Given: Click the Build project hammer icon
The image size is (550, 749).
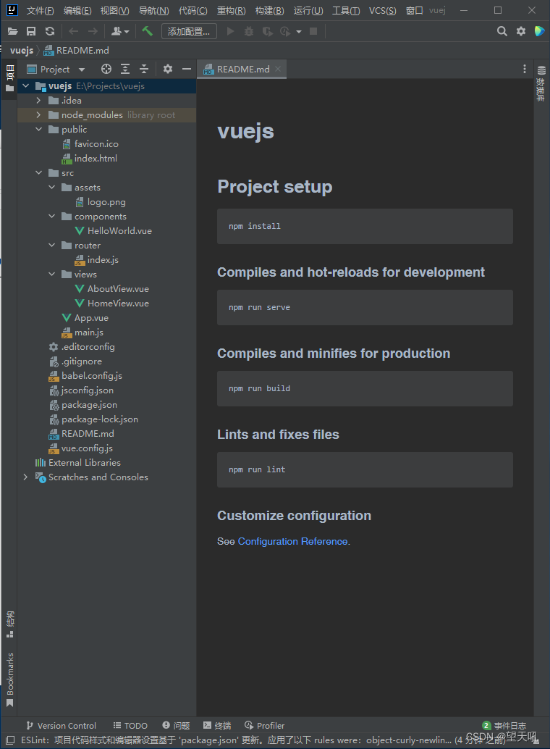Looking at the screenshot, I should [x=147, y=32].
